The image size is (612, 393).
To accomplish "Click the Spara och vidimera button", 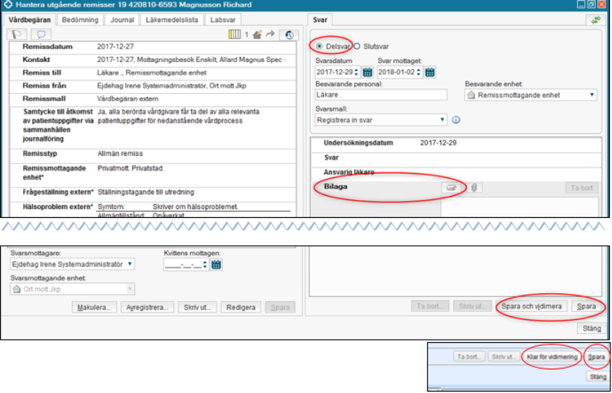I will [x=531, y=306].
